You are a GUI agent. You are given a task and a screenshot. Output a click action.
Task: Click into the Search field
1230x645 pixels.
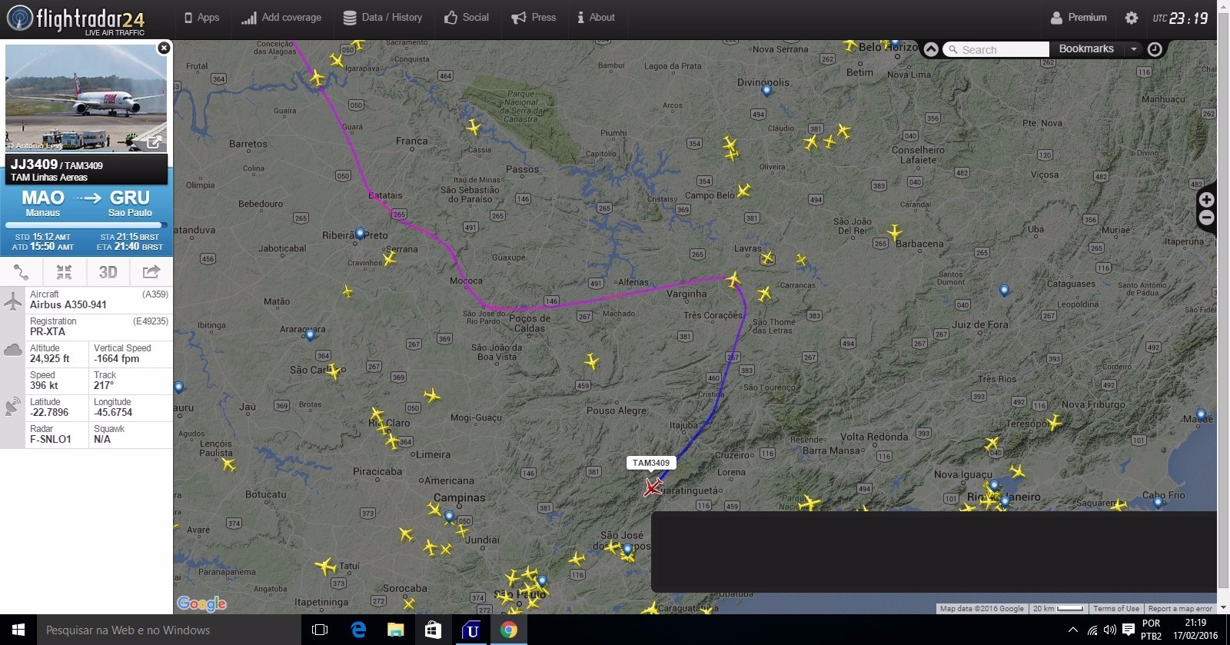[996, 49]
